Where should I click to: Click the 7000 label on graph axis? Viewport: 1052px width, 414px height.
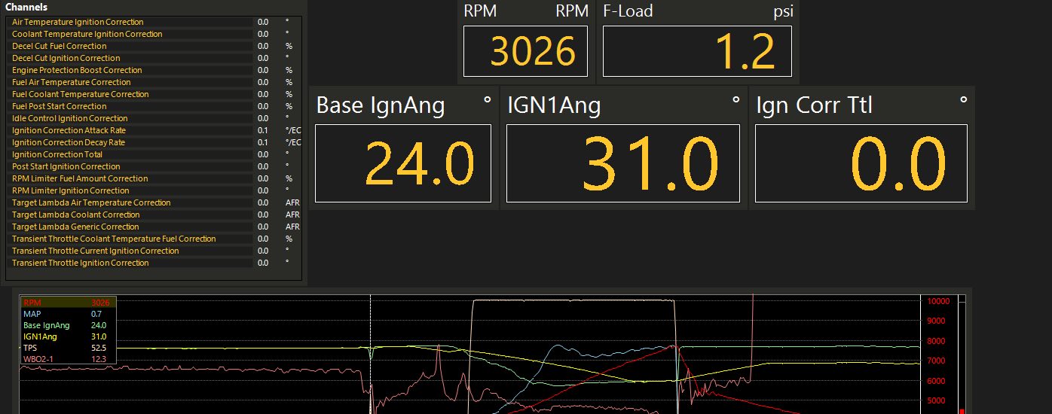935,361
